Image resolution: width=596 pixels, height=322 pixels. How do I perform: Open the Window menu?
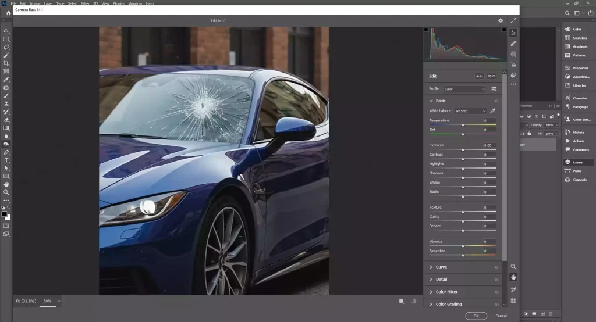[135, 3]
